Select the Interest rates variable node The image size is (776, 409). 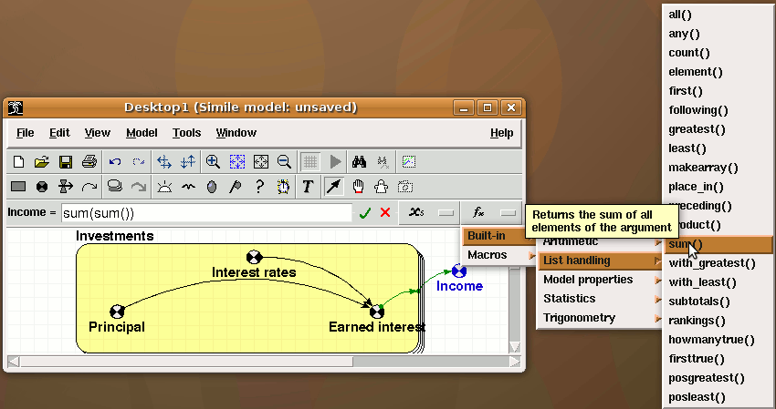pyautogui.click(x=255, y=257)
